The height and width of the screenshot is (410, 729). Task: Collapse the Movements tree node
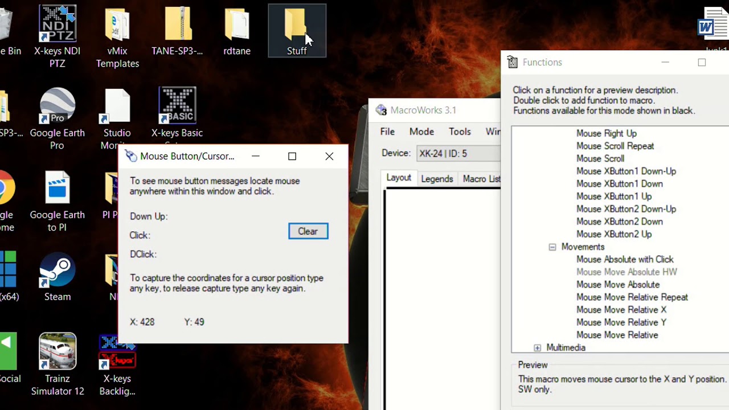pyautogui.click(x=552, y=247)
